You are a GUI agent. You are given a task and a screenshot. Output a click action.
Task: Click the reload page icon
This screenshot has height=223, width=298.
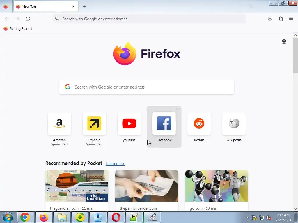pyautogui.click(x=28, y=19)
